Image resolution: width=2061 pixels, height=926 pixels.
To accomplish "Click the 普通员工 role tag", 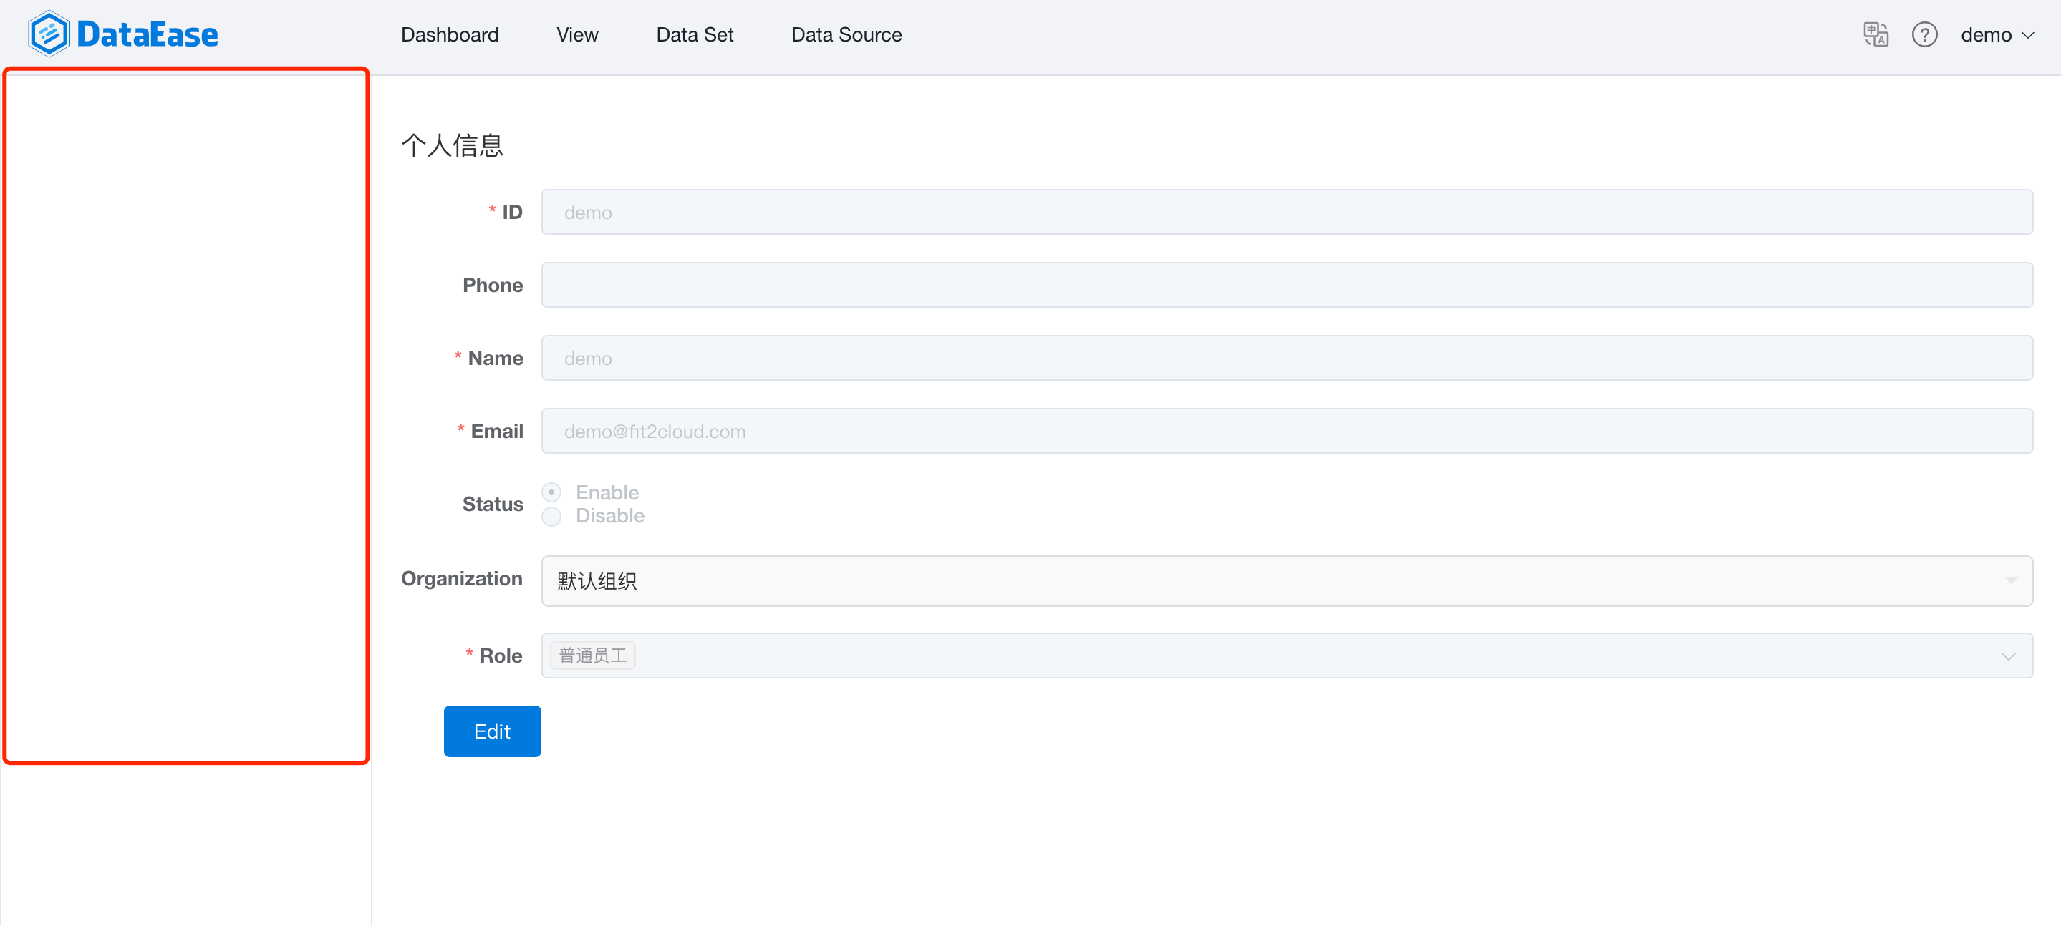I will [593, 655].
